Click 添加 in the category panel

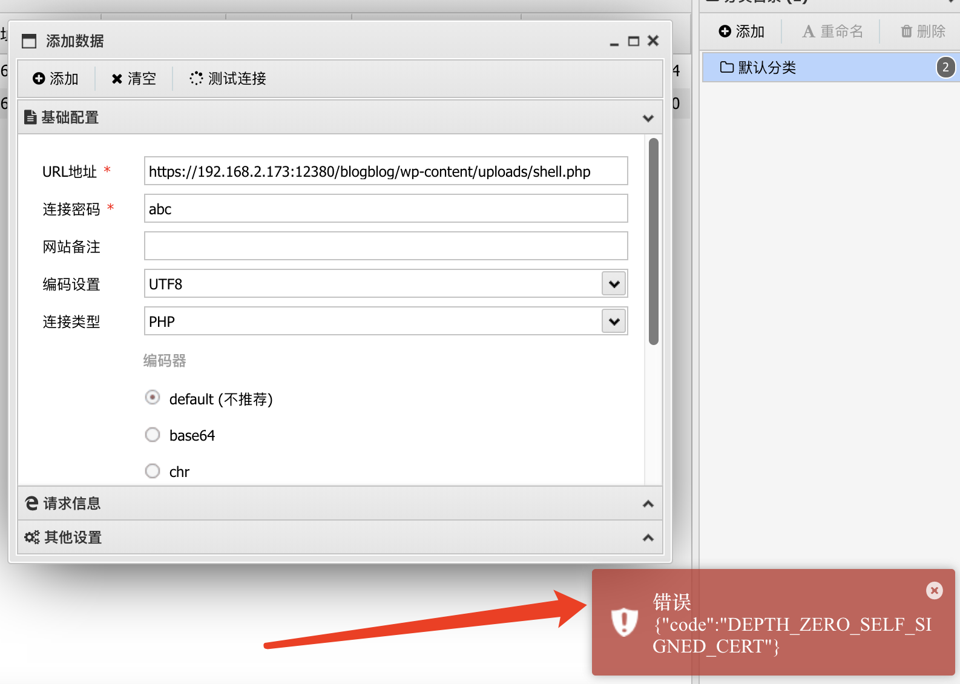click(x=741, y=31)
